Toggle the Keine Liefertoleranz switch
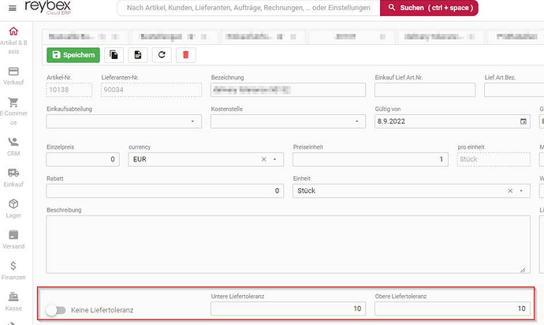 pyautogui.click(x=55, y=311)
